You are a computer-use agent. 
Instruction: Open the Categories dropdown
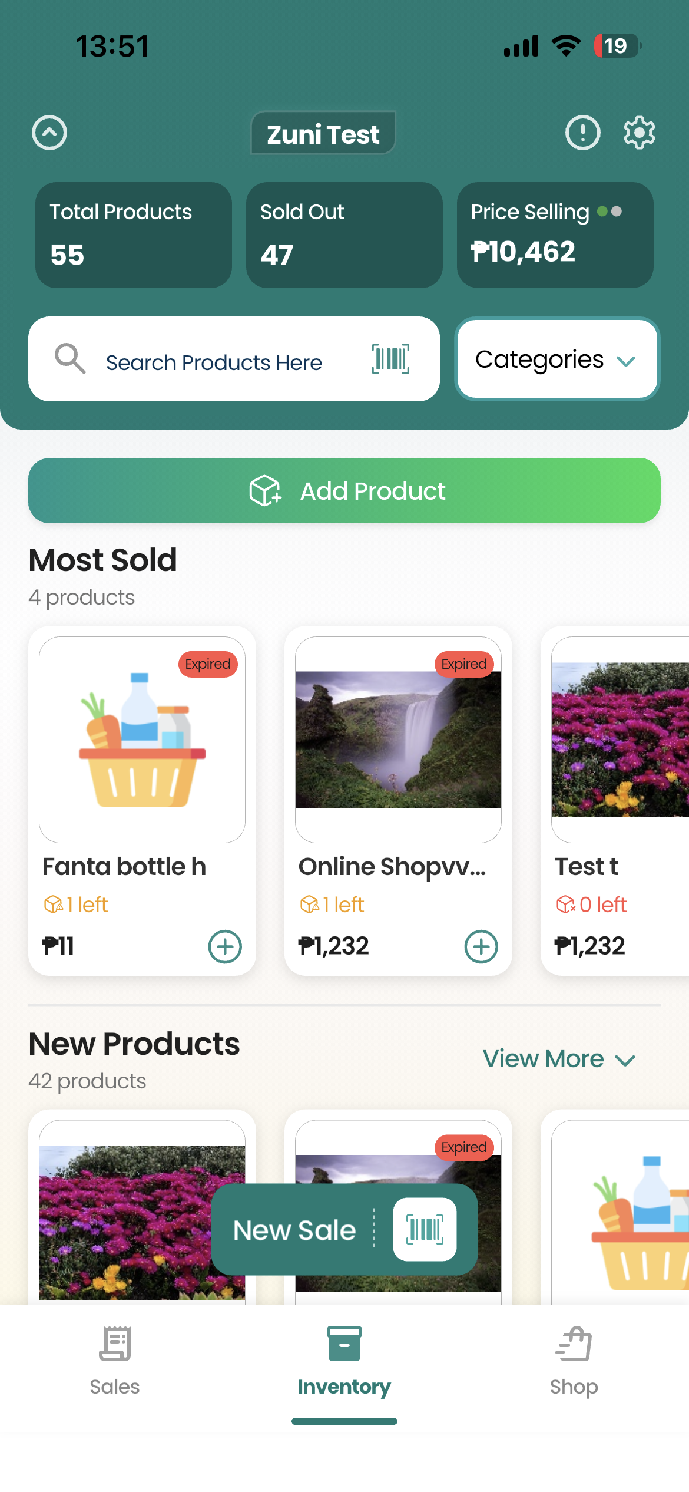click(x=556, y=359)
